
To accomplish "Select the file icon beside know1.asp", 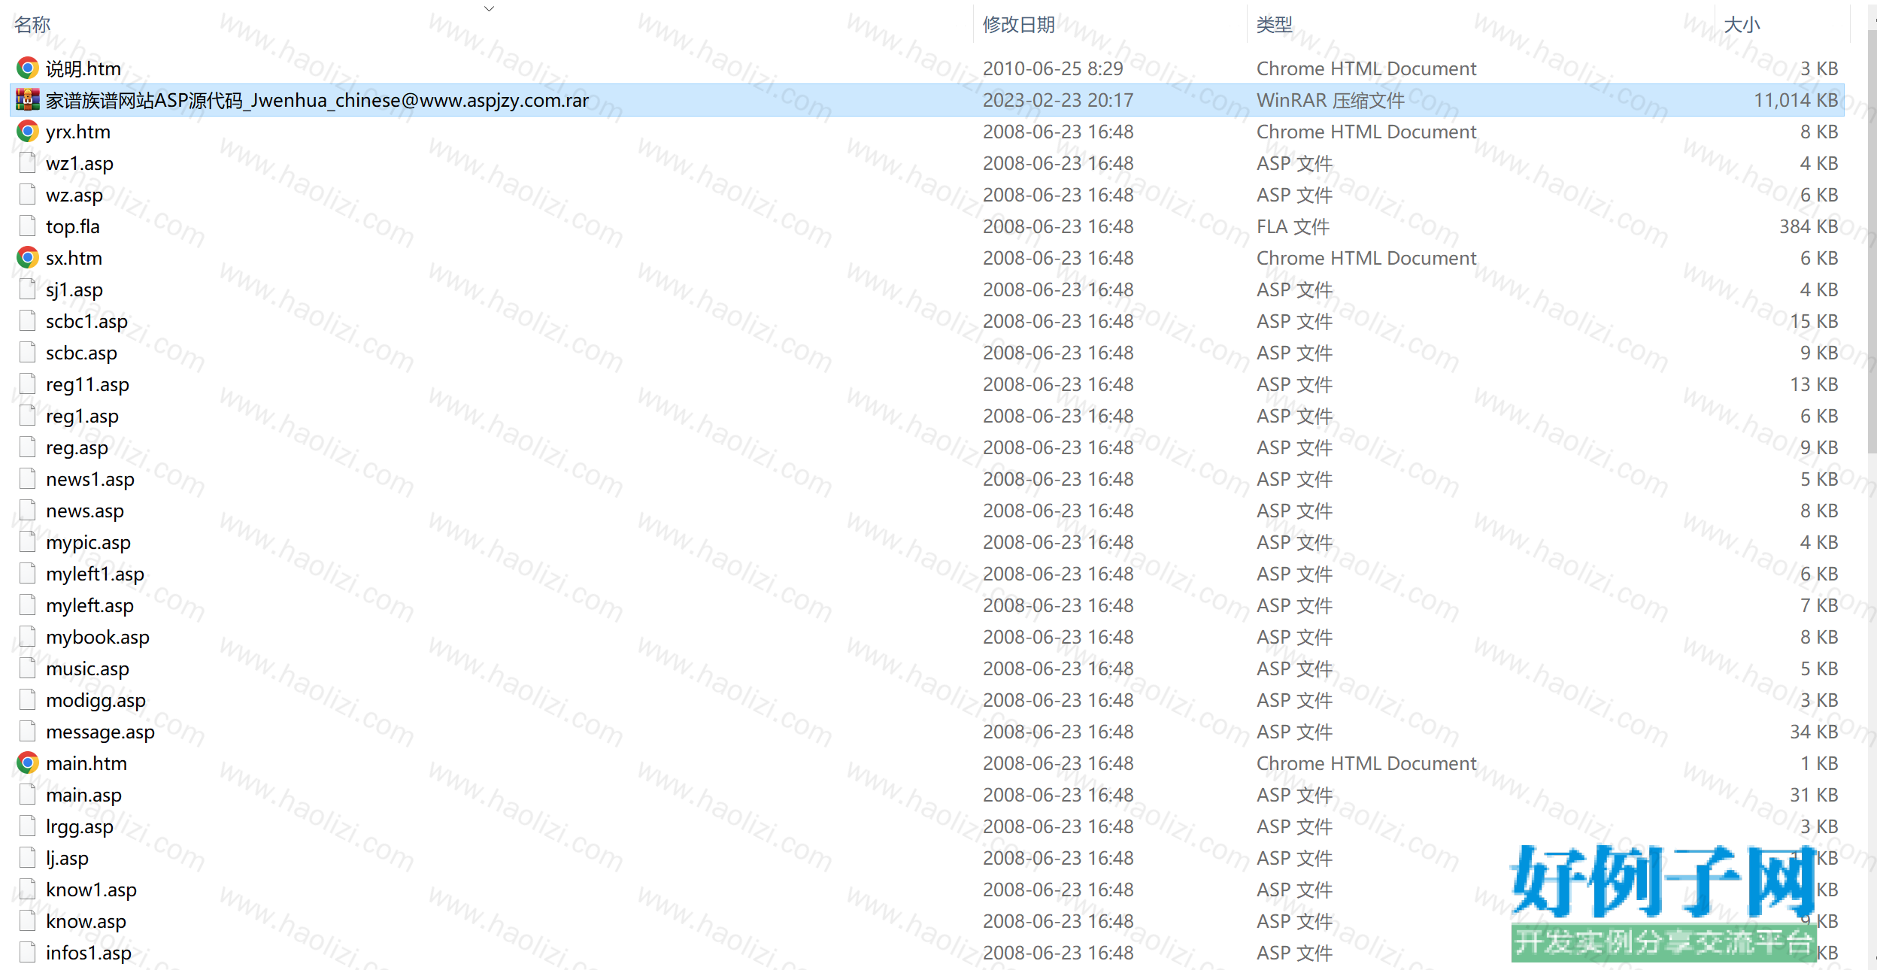I will pos(28,890).
